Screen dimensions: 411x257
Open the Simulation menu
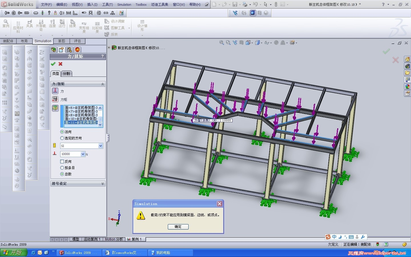tap(124, 5)
